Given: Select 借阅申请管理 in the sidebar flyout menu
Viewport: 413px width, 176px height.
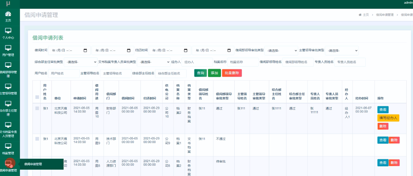Looking at the screenshot, I should coord(33,164).
